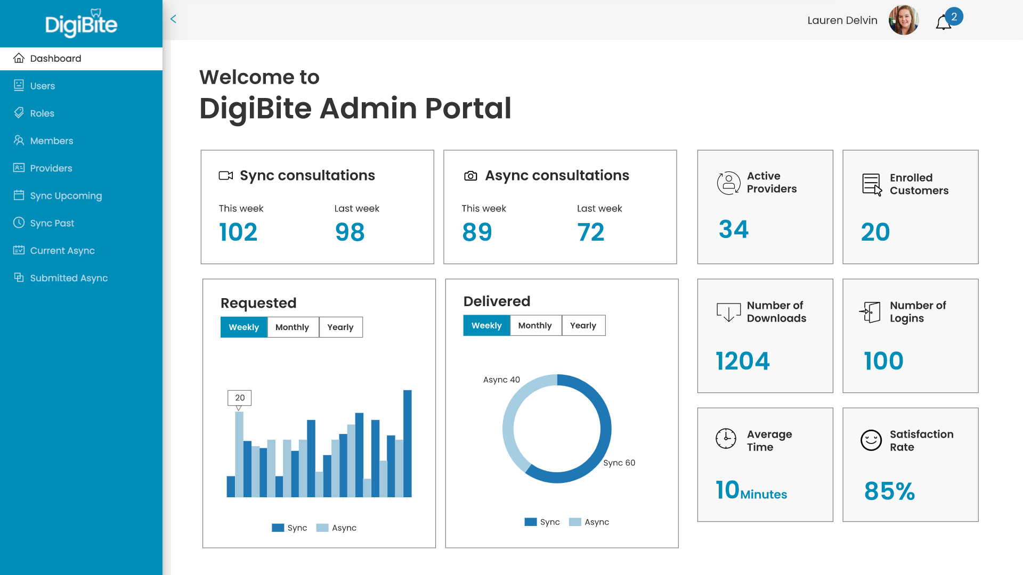Click the 20 tooltip on the bar chart
Screen dimensions: 1023x575
point(240,398)
